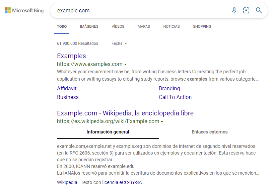Image resolution: width=270 pixels, height=186 pixels.
Task: Open the Call To Action sublink
Action: (175, 97)
